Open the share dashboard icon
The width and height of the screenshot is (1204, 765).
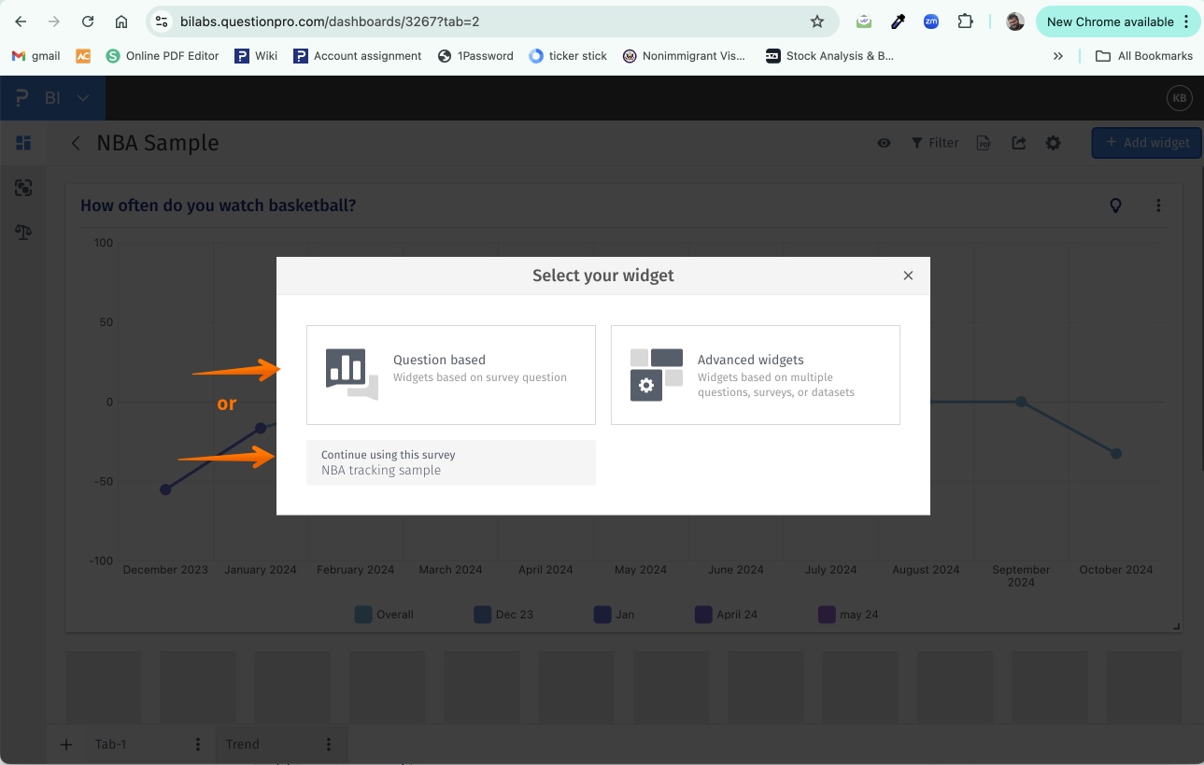pos(1018,142)
